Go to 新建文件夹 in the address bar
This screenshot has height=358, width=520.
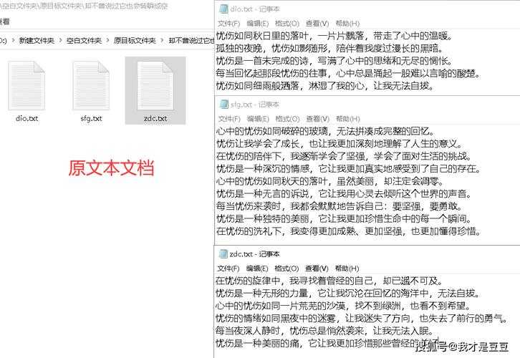pyautogui.click(x=37, y=41)
